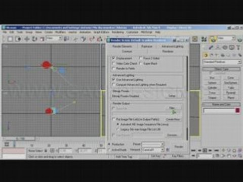Open the Material Editor icon in toolbar
Viewport: 243px width, 182px height.
click(204, 39)
